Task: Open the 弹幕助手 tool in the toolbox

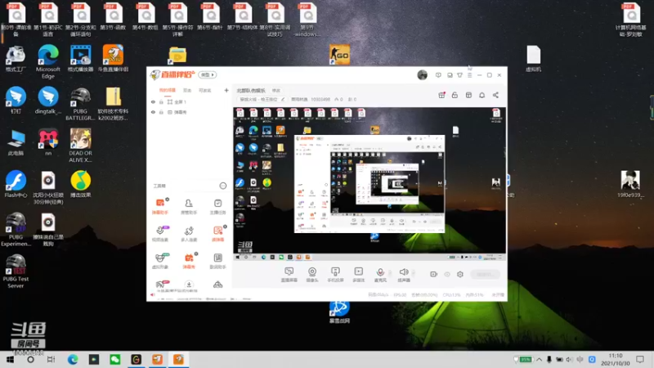Action: pyautogui.click(x=160, y=206)
